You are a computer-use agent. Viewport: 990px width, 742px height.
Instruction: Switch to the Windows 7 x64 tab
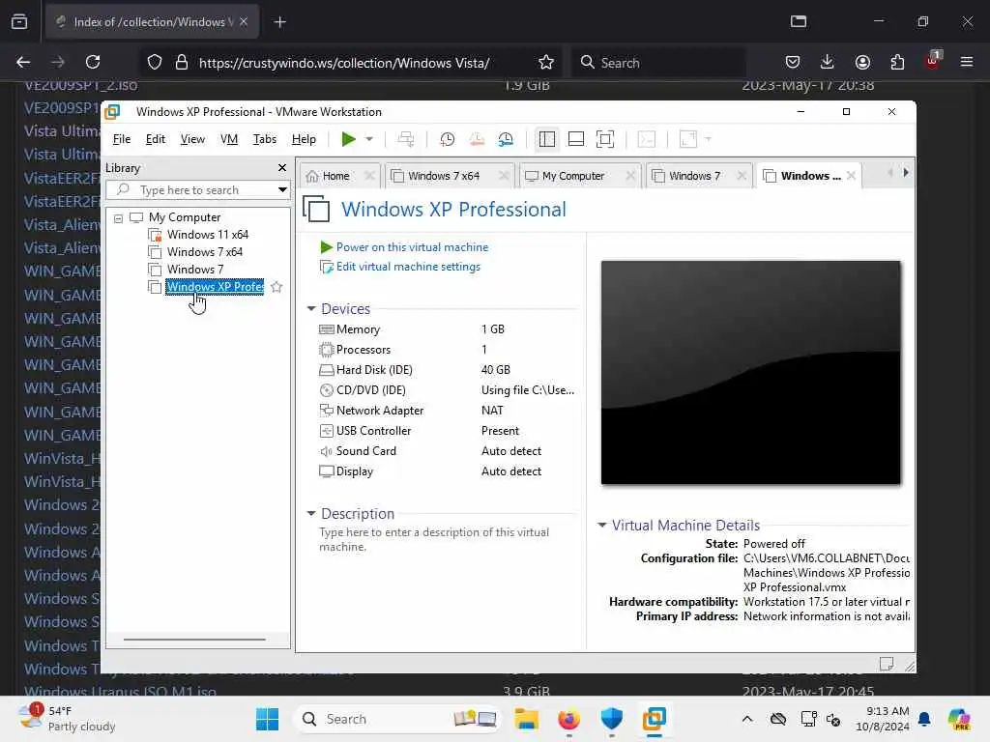click(443, 176)
